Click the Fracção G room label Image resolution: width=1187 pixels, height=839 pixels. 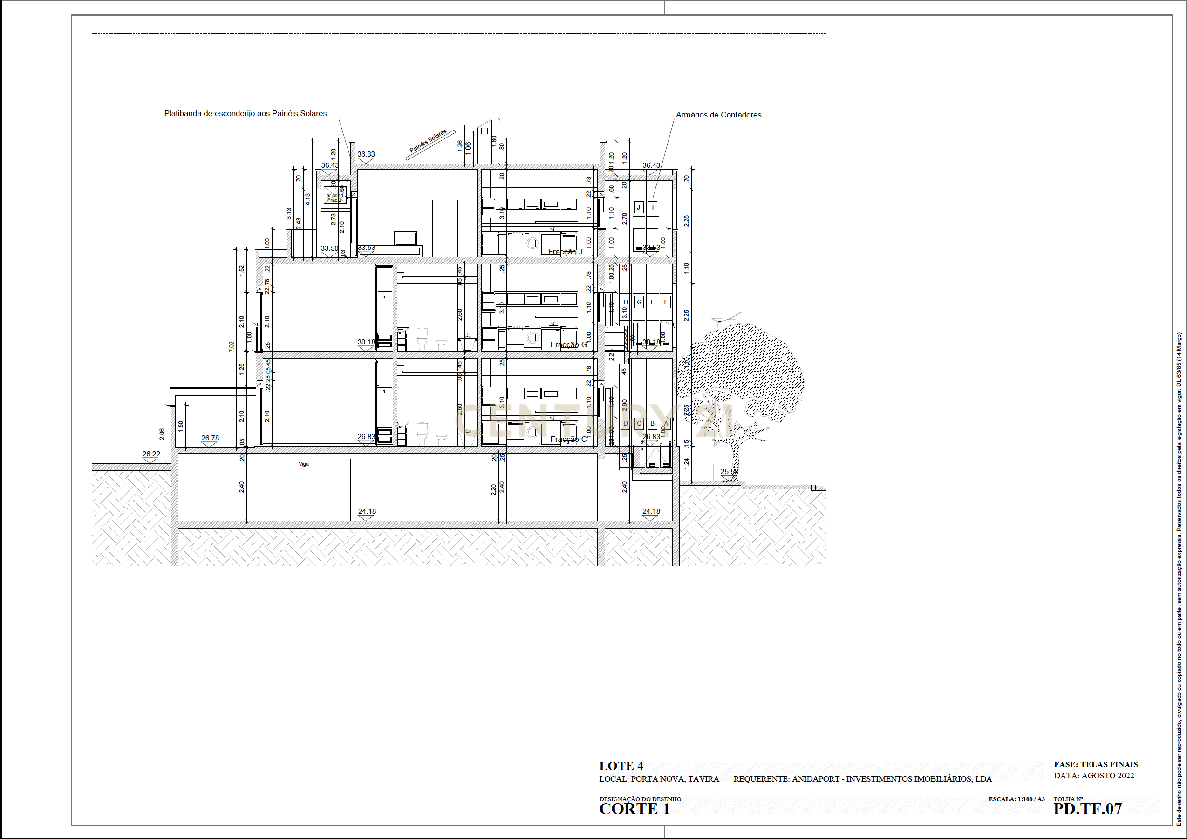(x=568, y=344)
